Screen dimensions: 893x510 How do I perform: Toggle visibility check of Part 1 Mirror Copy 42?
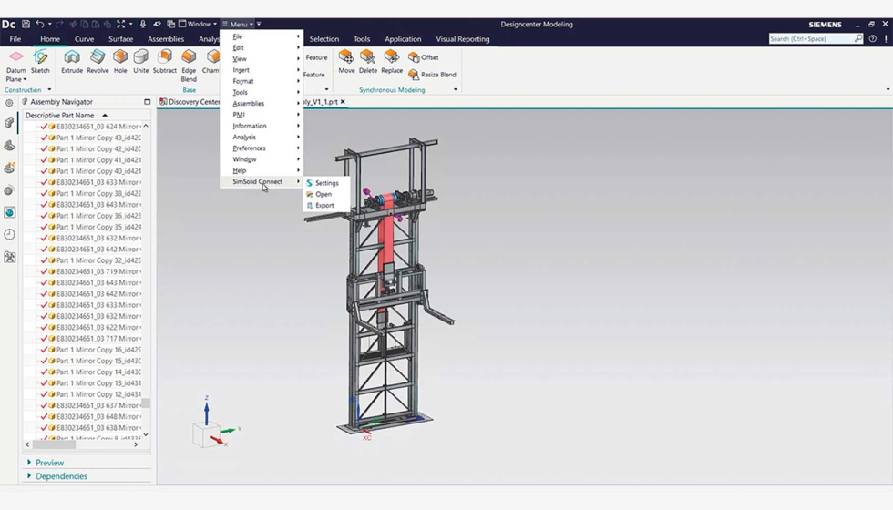tap(44, 148)
